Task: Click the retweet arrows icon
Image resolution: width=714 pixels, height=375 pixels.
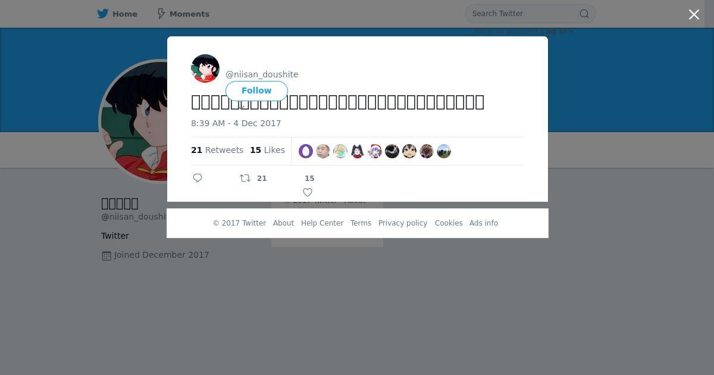Action: [245, 178]
